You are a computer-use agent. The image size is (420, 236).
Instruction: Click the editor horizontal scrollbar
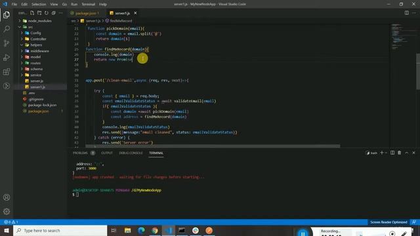[213, 146]
